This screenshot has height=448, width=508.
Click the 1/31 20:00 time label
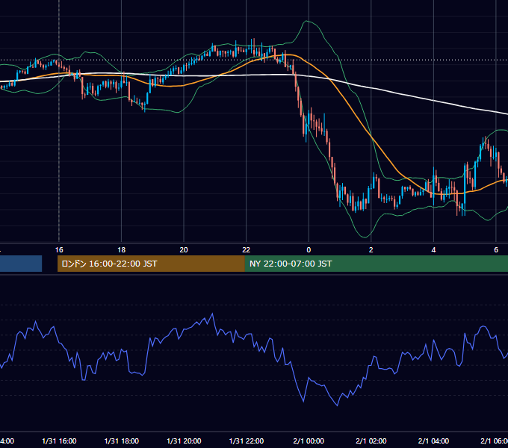click(184, 441)
